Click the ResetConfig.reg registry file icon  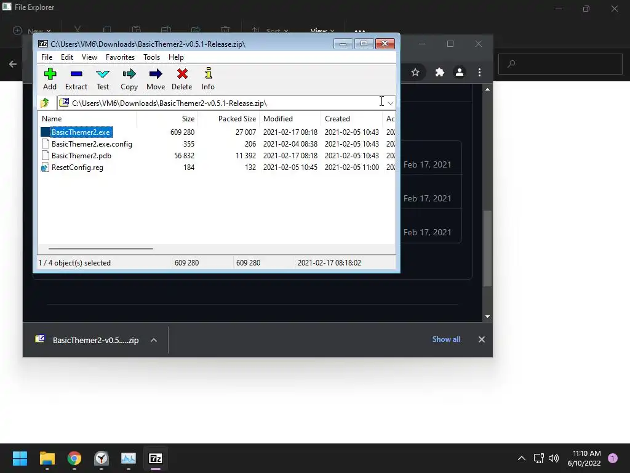pos(45,168)
